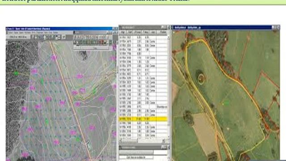Viewport: 286px width, 161px height.
Task: Click the coordinate readout field in the map window toolbar
Action: [x=17, y=37]
